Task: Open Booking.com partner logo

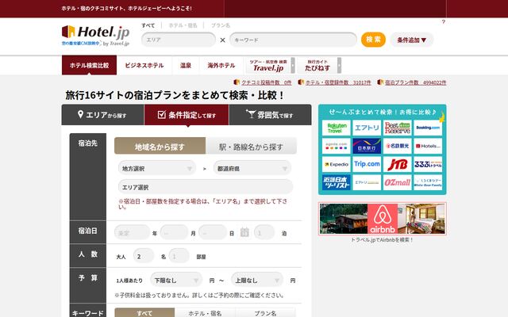Action: click(428, 128)
